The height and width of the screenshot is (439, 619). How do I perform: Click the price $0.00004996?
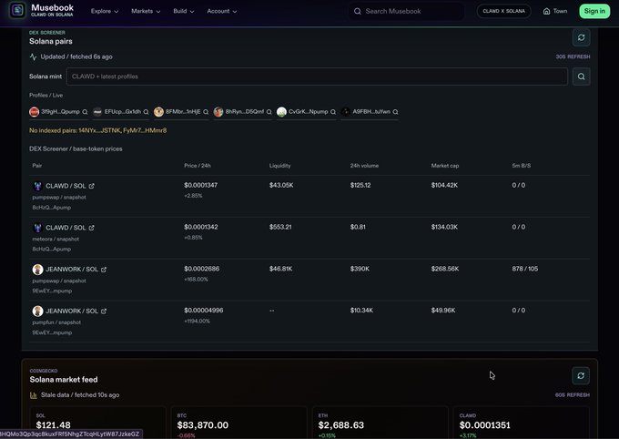tap(203, 311)
